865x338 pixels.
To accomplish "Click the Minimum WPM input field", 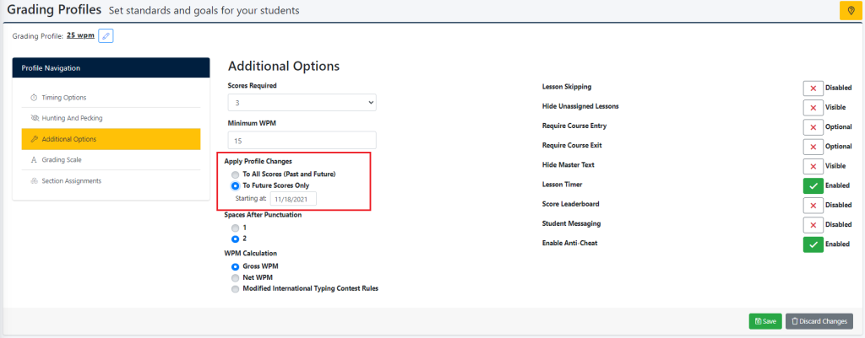I will point(302,140).
